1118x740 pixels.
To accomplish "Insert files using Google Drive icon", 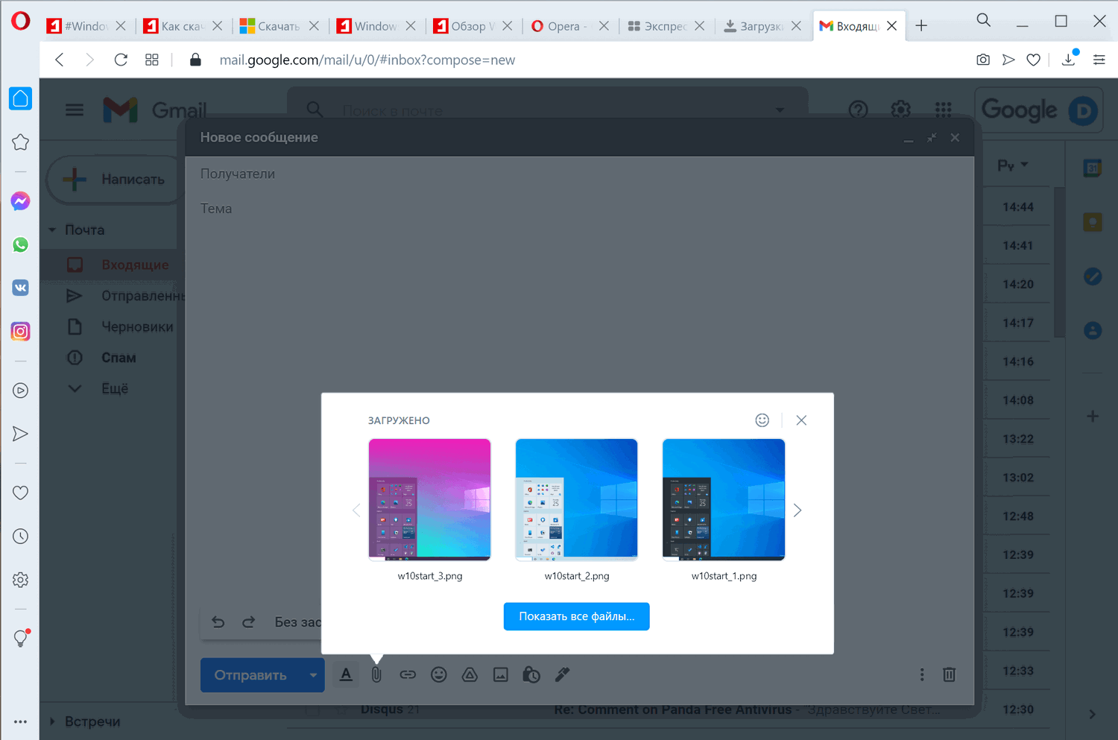I will (470, 674).
